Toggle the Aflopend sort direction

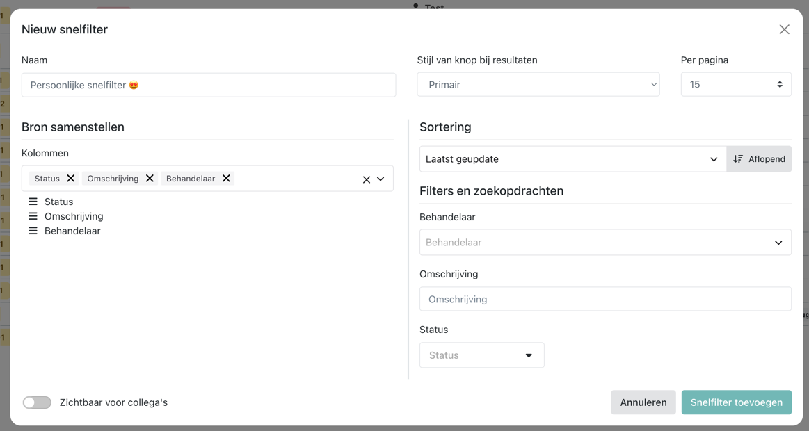(x=759, y=158)
